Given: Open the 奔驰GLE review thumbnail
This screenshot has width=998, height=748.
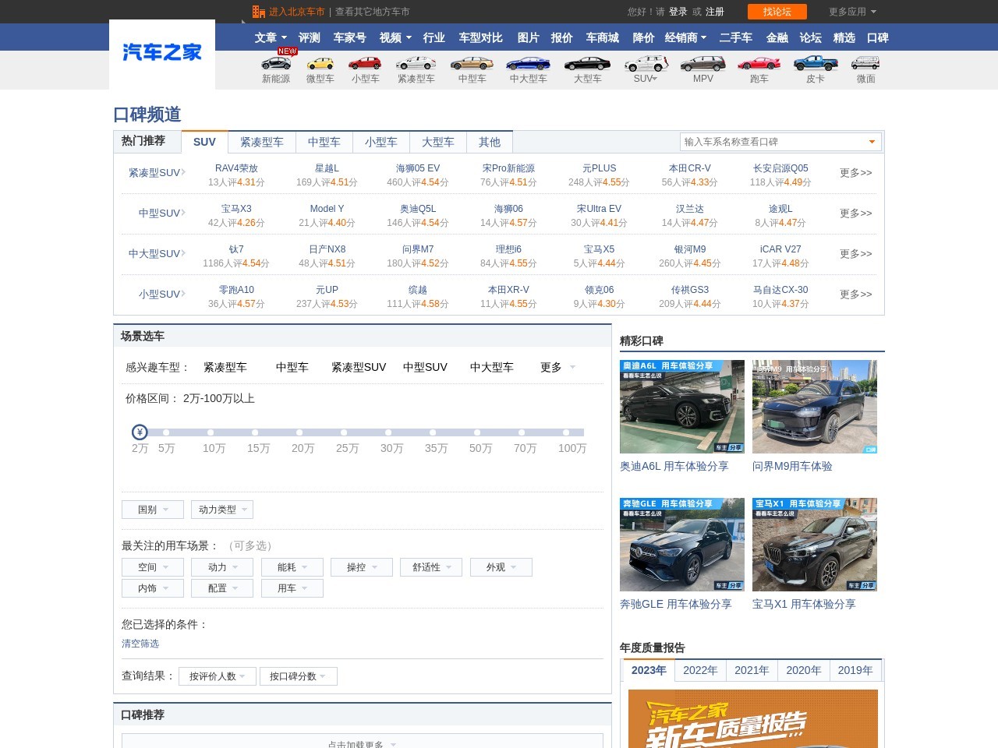Looking at the screenshot, I should 682,545.
